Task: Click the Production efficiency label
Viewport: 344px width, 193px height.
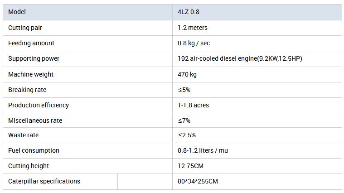Action: pos(39,105)
